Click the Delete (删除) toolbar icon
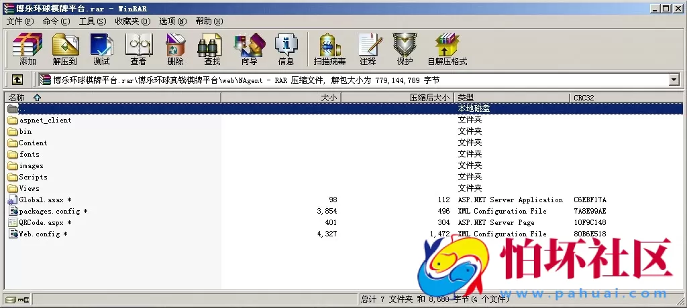 [x=176, y=49]
